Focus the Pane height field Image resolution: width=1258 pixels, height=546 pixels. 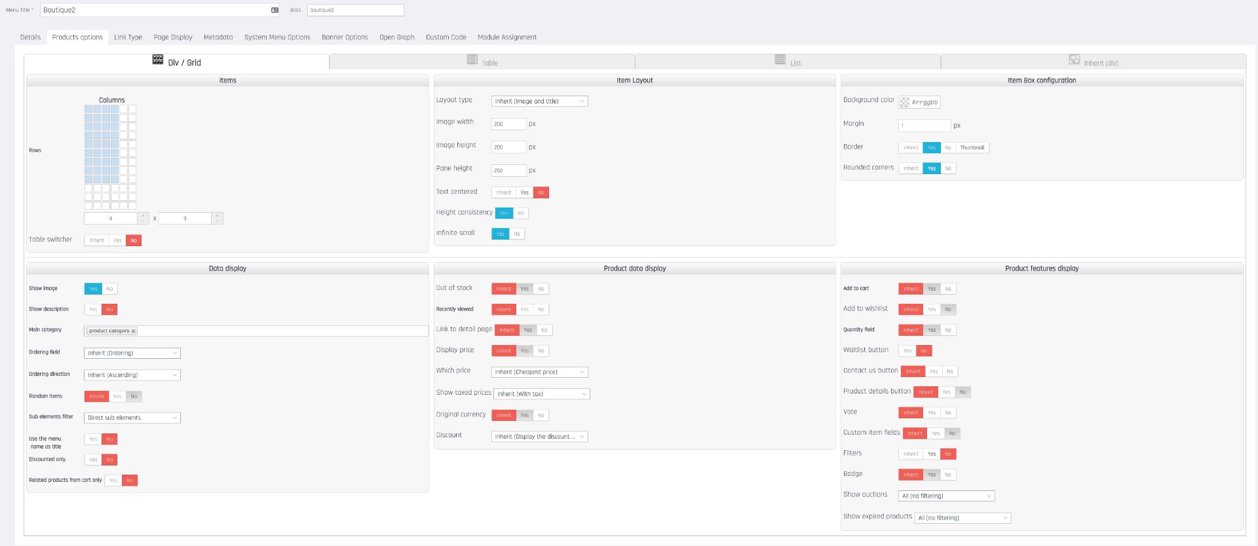[509, 170]
